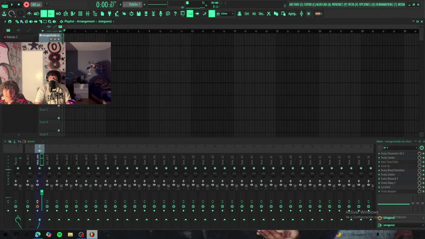Toggle mute dot on Track 8
Screen dimensions: 425x239
pyautogui.click(x=59, y=118)
